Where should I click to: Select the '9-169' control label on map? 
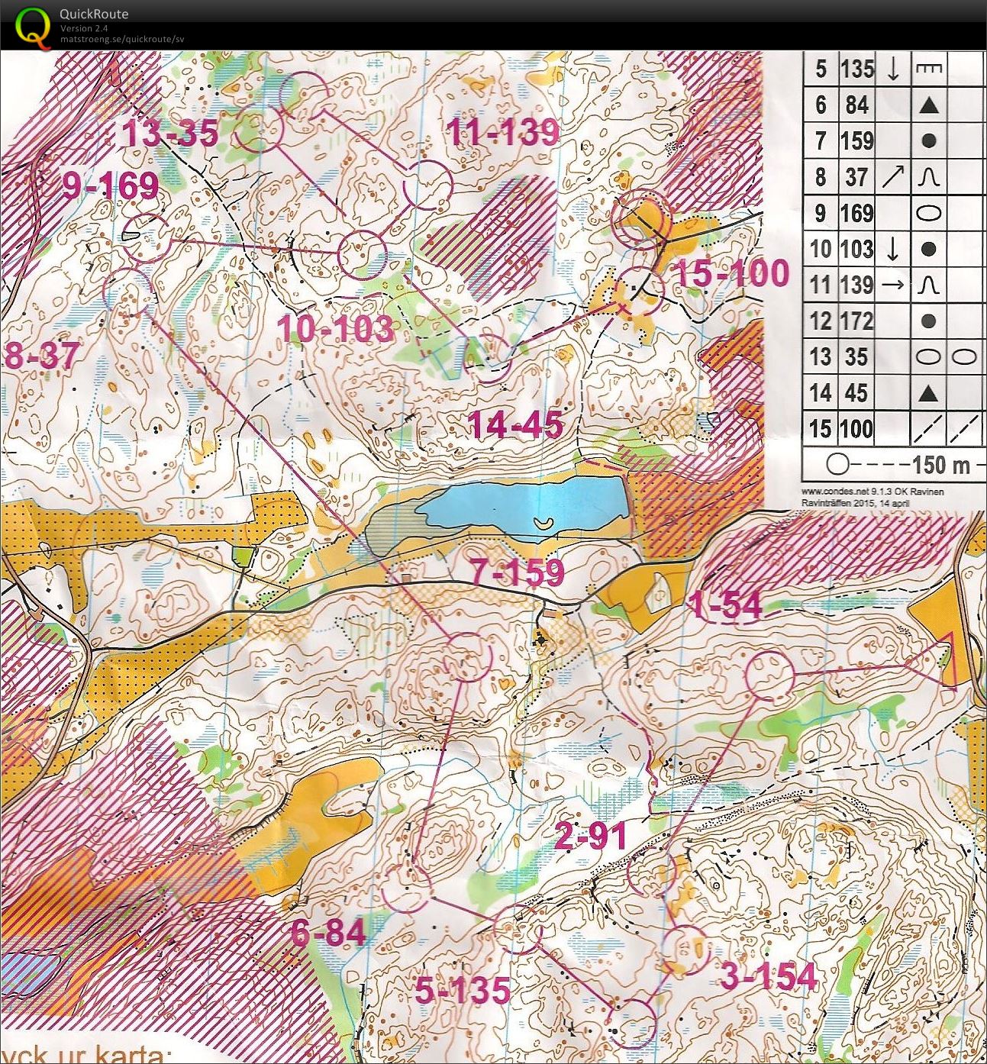(110, 185)
